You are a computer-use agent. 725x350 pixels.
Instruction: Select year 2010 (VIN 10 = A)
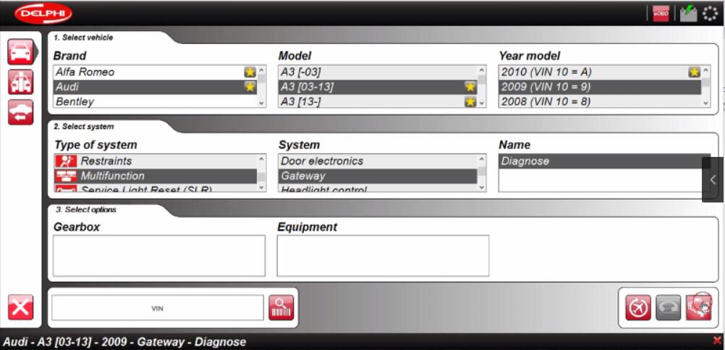600,72
